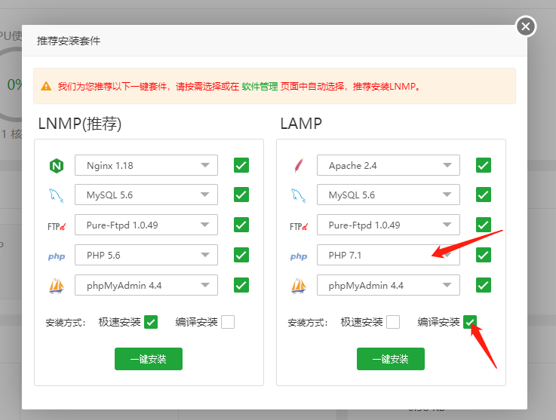556x420 pixels.
Task: Toggle 极速安装 checkbox in LNMP
Action: click(x=151, y=322)
